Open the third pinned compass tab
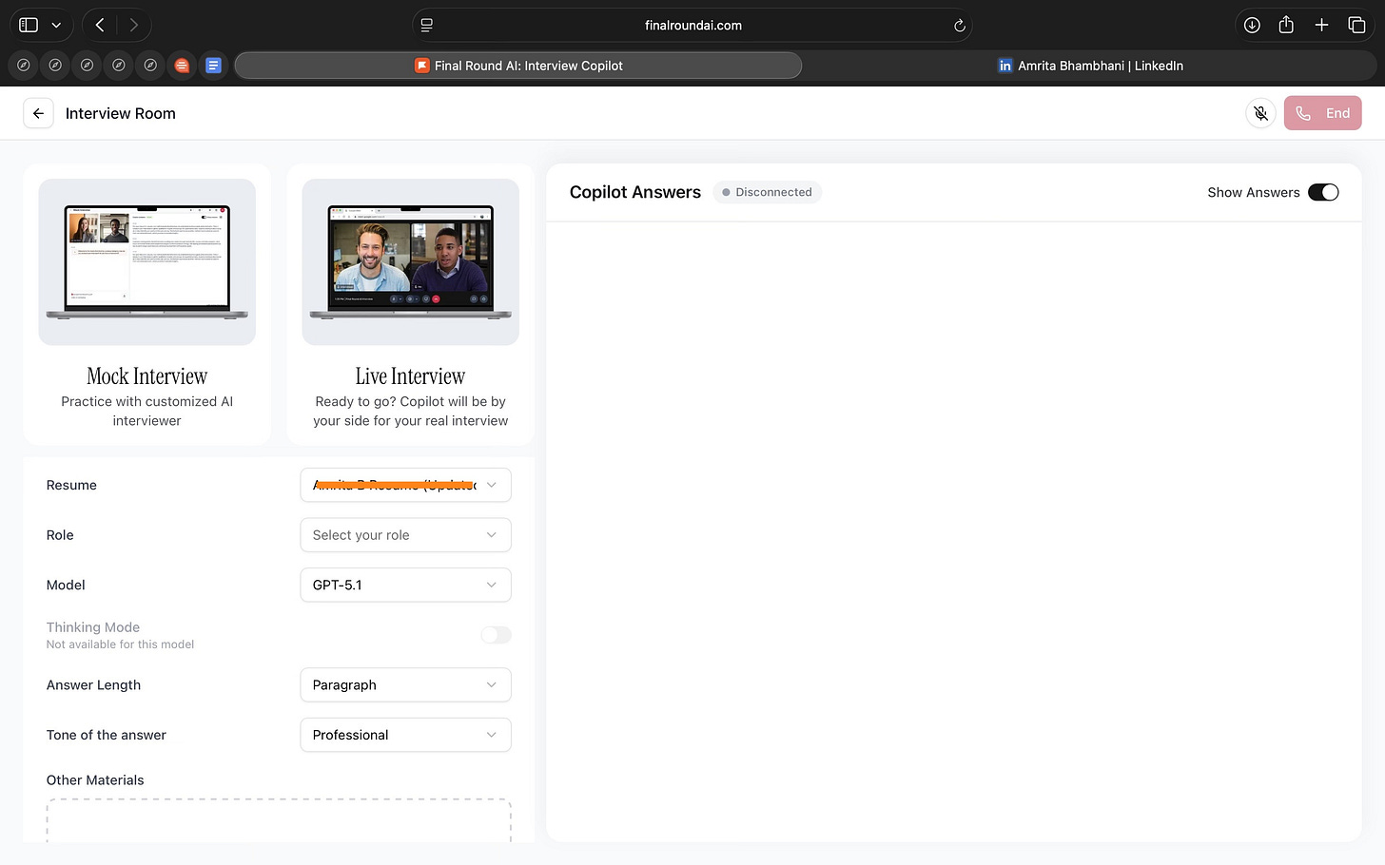Image resolution: width=1385 pixels, height=865 pixels. click(x=87, y=66)
